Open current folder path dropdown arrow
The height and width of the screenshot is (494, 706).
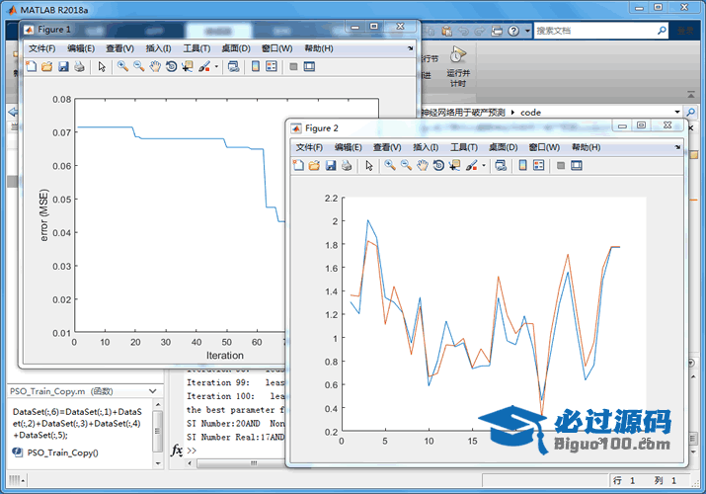pos(677,113)
